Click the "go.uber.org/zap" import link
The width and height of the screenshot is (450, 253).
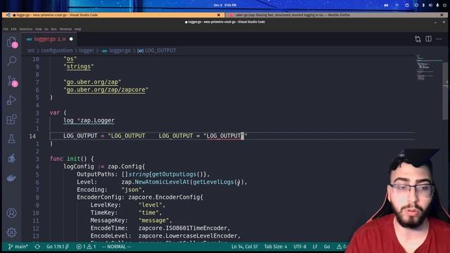(x=92, y=82)
